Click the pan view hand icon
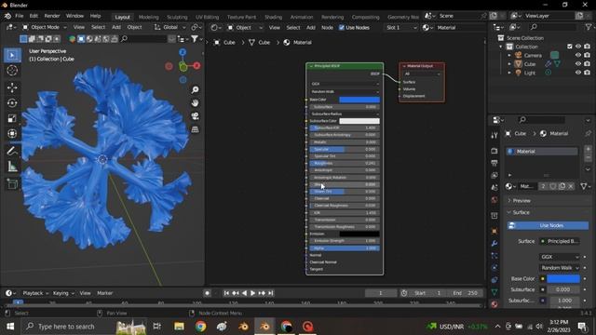596x335 pixels. point(195,103)
